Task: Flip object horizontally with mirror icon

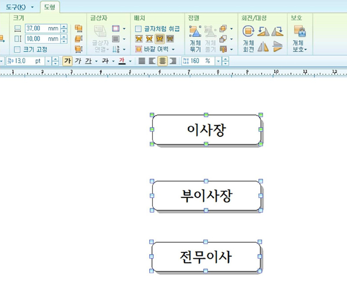Action: 263,47
